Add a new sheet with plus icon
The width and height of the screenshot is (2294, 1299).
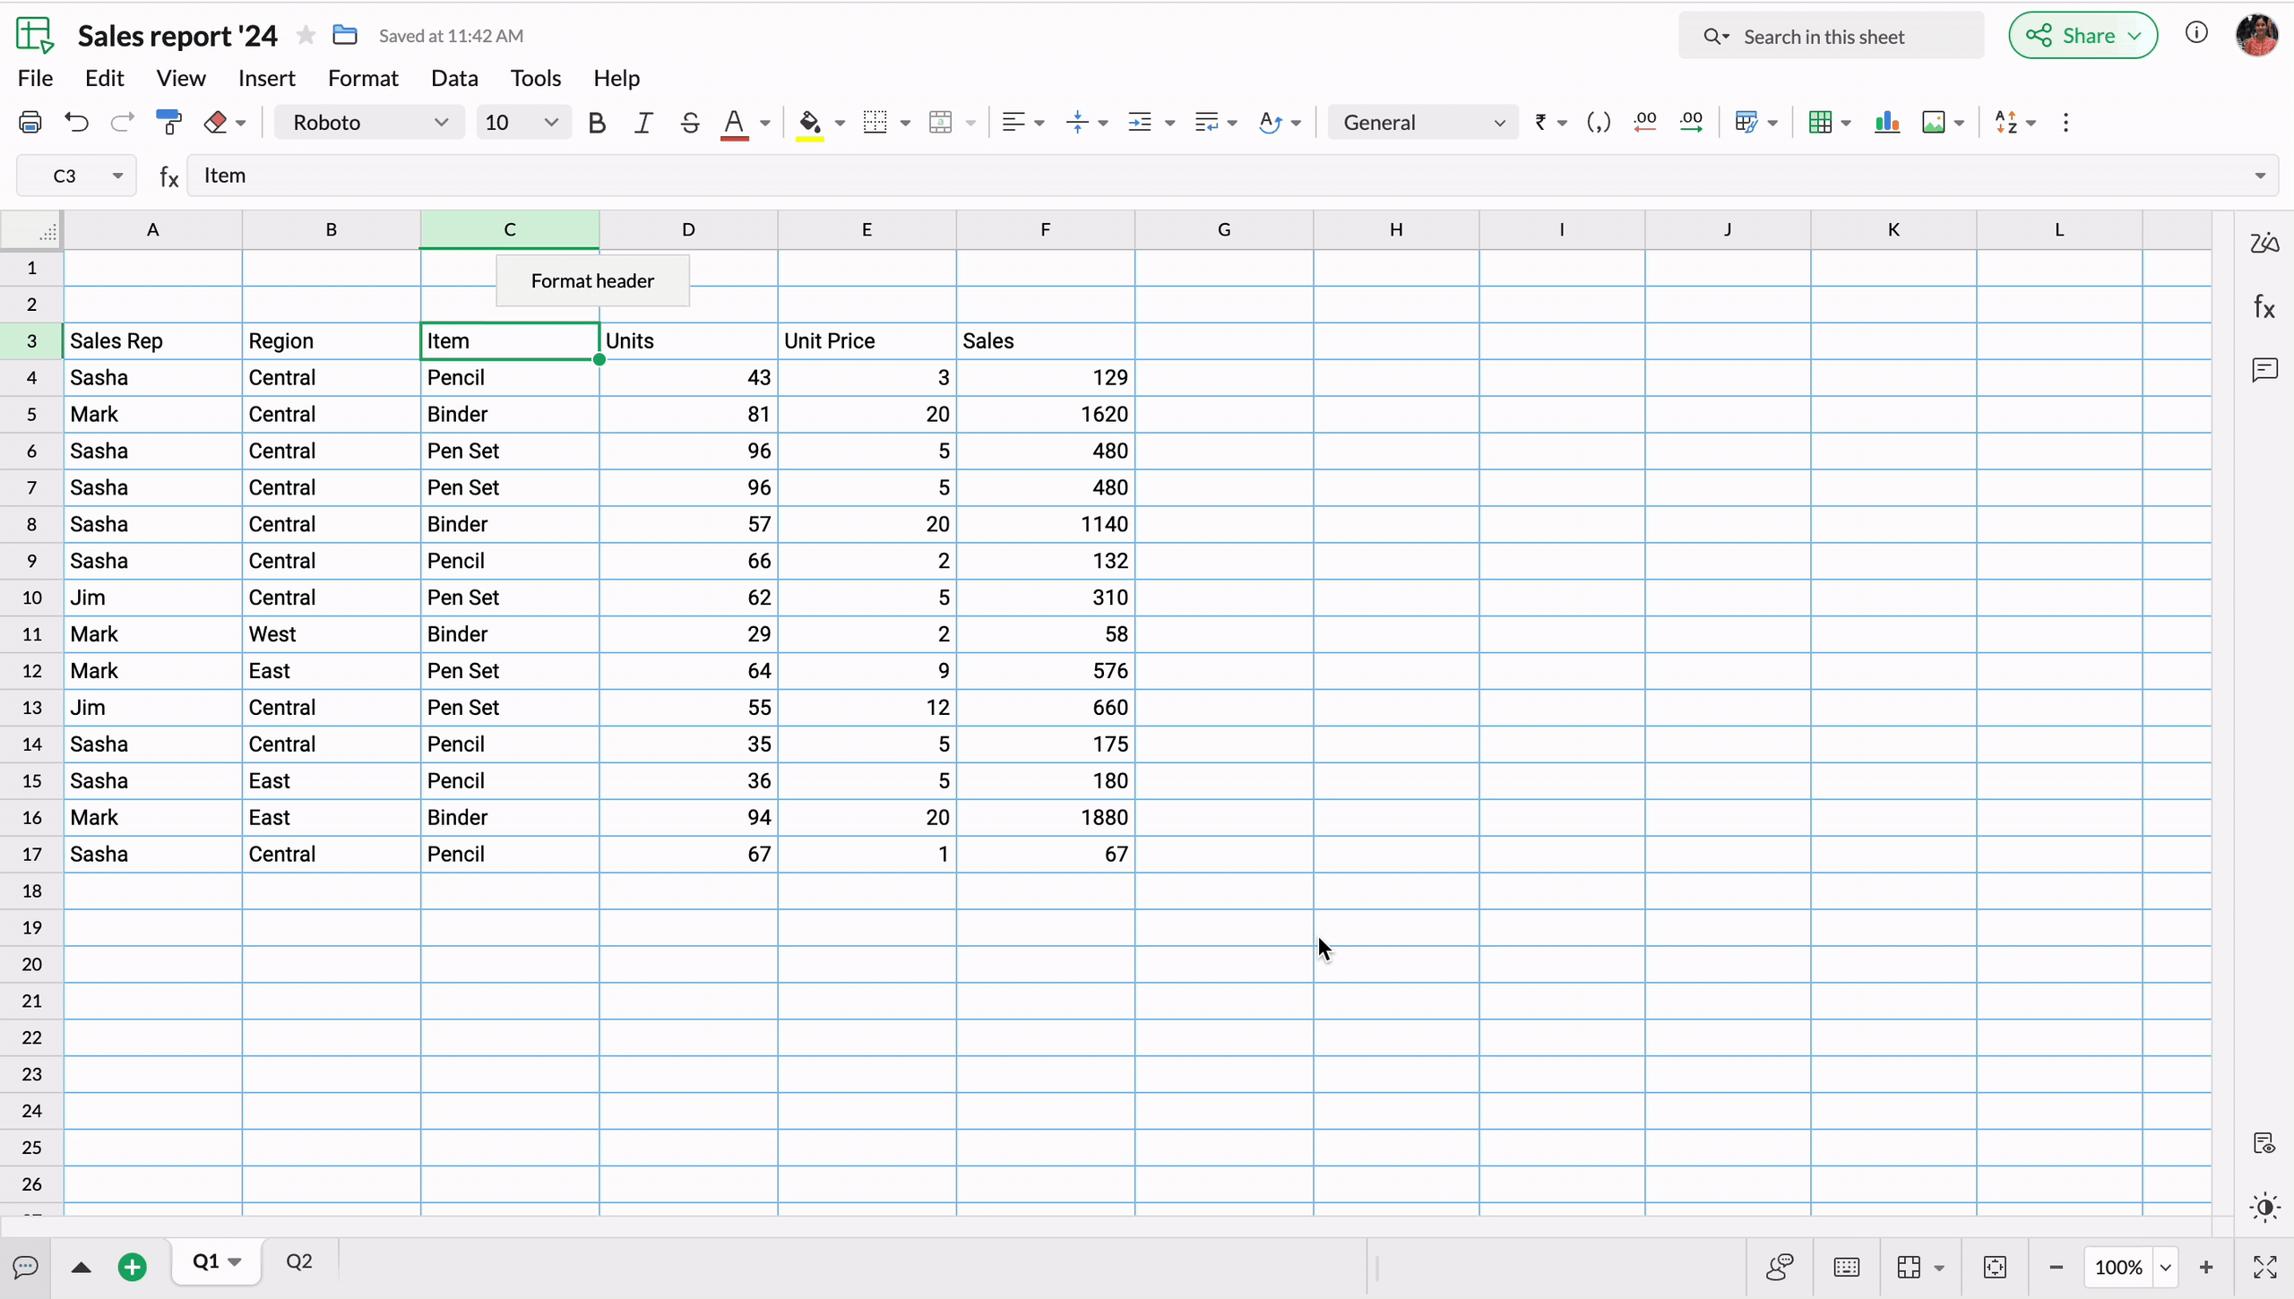tap(133, 1267)
